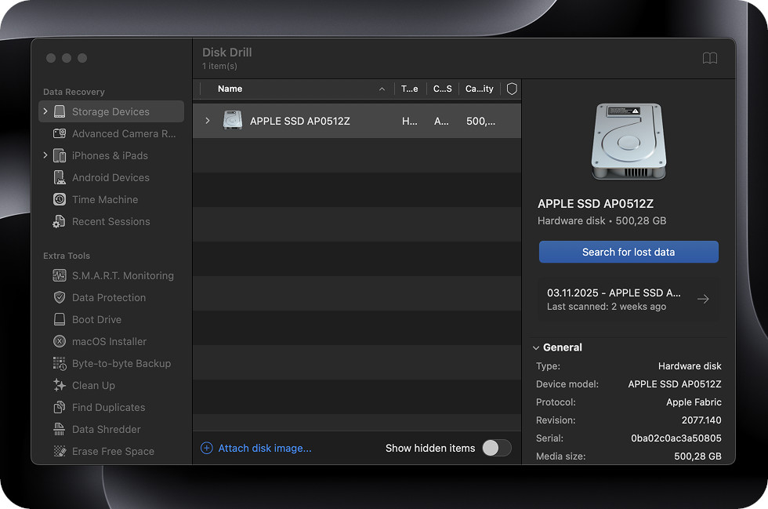Click the Search for lost data button
768x509 pixels.
(628, 252)
